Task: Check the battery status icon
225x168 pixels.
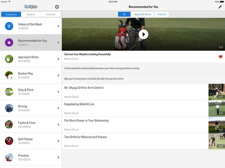Action: tap(222, 2)
